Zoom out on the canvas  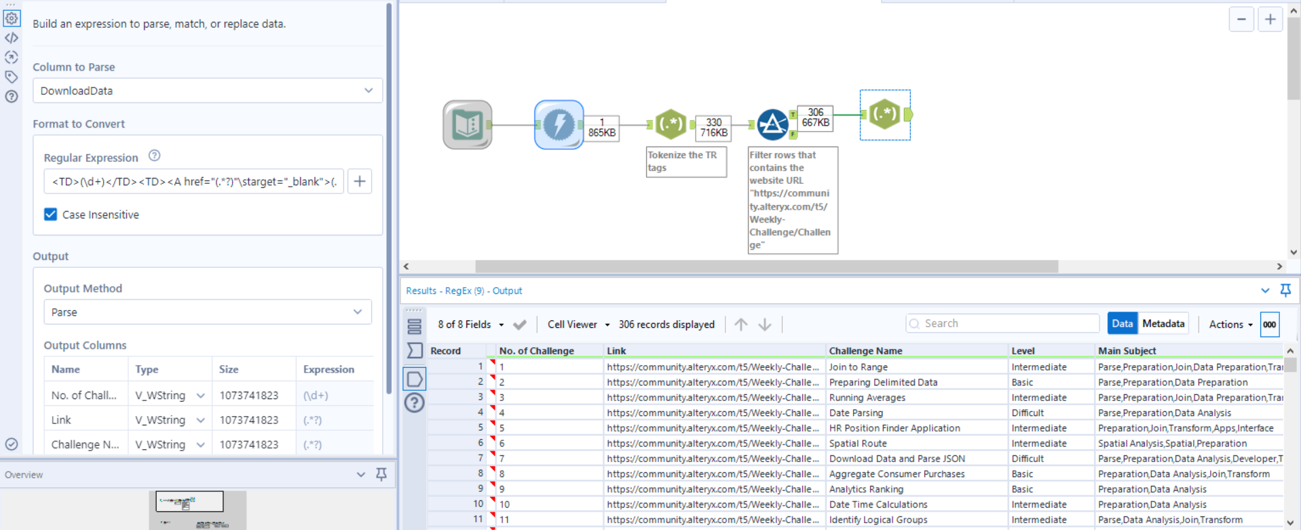(x=1241, y=20)
